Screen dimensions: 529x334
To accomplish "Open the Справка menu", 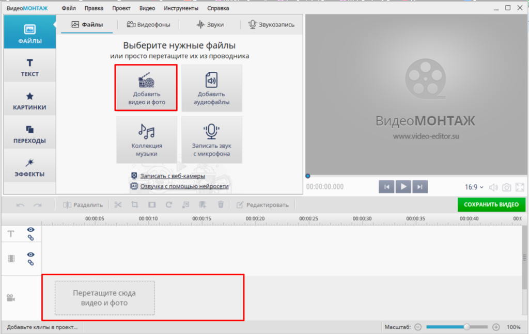I will [x=219, y=8].
